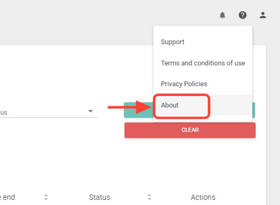This screenshot has width=280, height=205.
Task: Choose Privacy Policies menu entry
Action: (184, 84)
